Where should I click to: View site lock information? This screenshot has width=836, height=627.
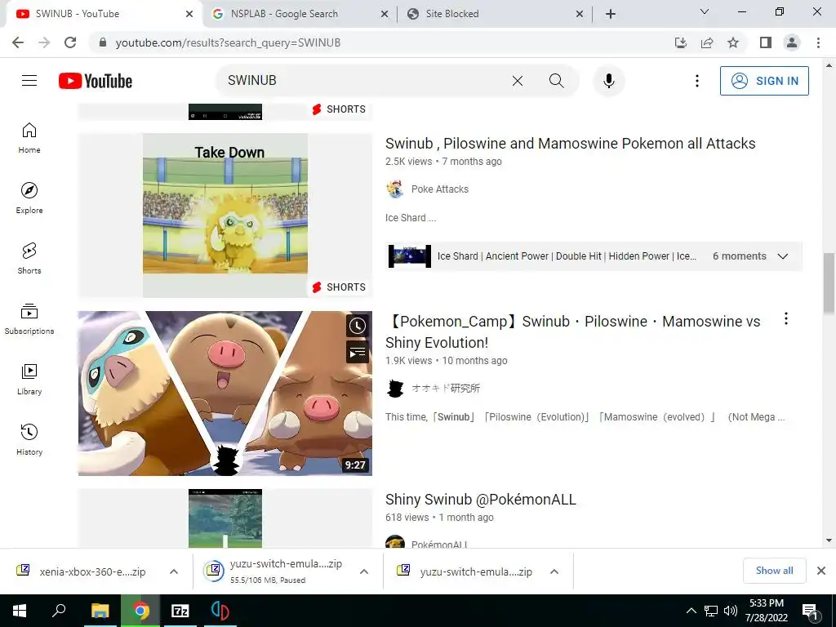tap(103, 42)
